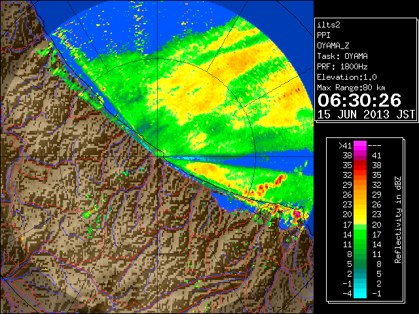Click the cyan -4 to -1 dBZ band
Viewport: 419px width, 314px height.
pos(360,294)
